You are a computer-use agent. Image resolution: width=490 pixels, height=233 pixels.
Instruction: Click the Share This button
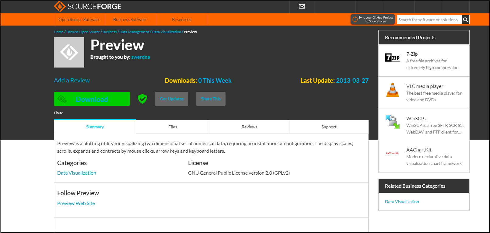211,99
